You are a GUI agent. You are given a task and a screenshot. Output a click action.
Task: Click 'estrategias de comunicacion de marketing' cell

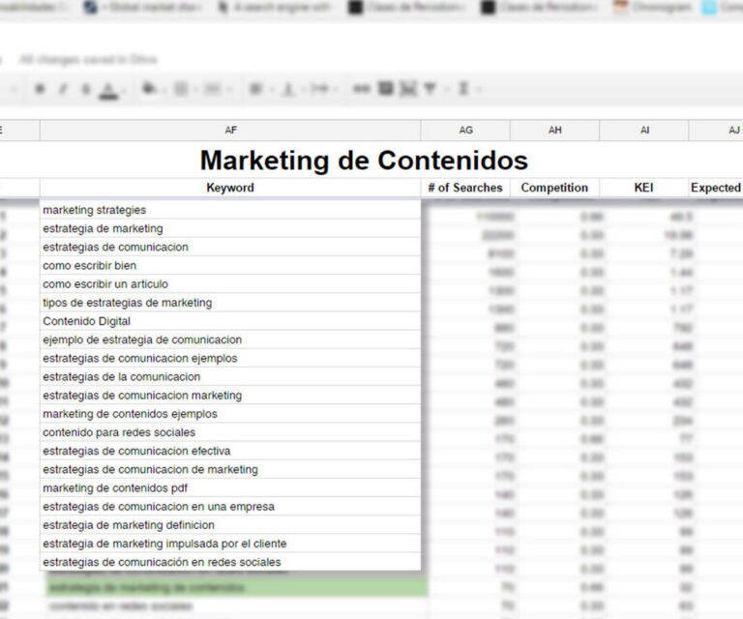click(x=230, y=469)
